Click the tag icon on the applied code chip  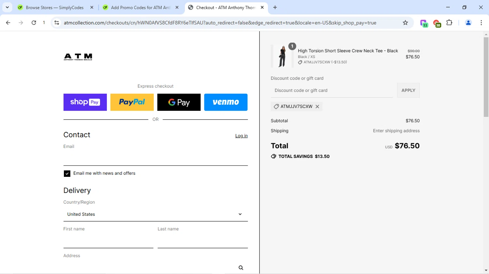(x=276, y=107)
